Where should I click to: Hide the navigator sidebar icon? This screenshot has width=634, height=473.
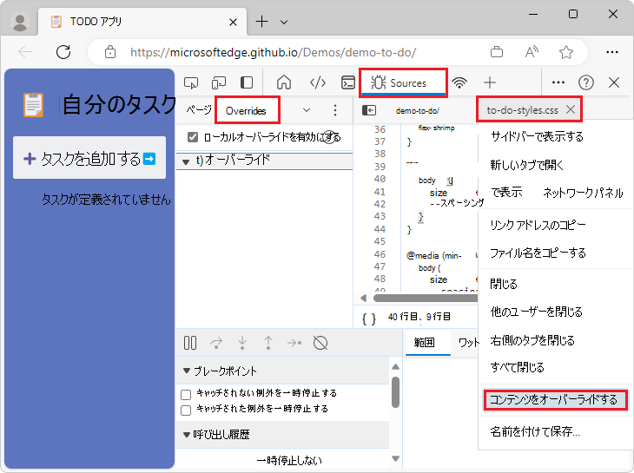[x=369, y=110]
